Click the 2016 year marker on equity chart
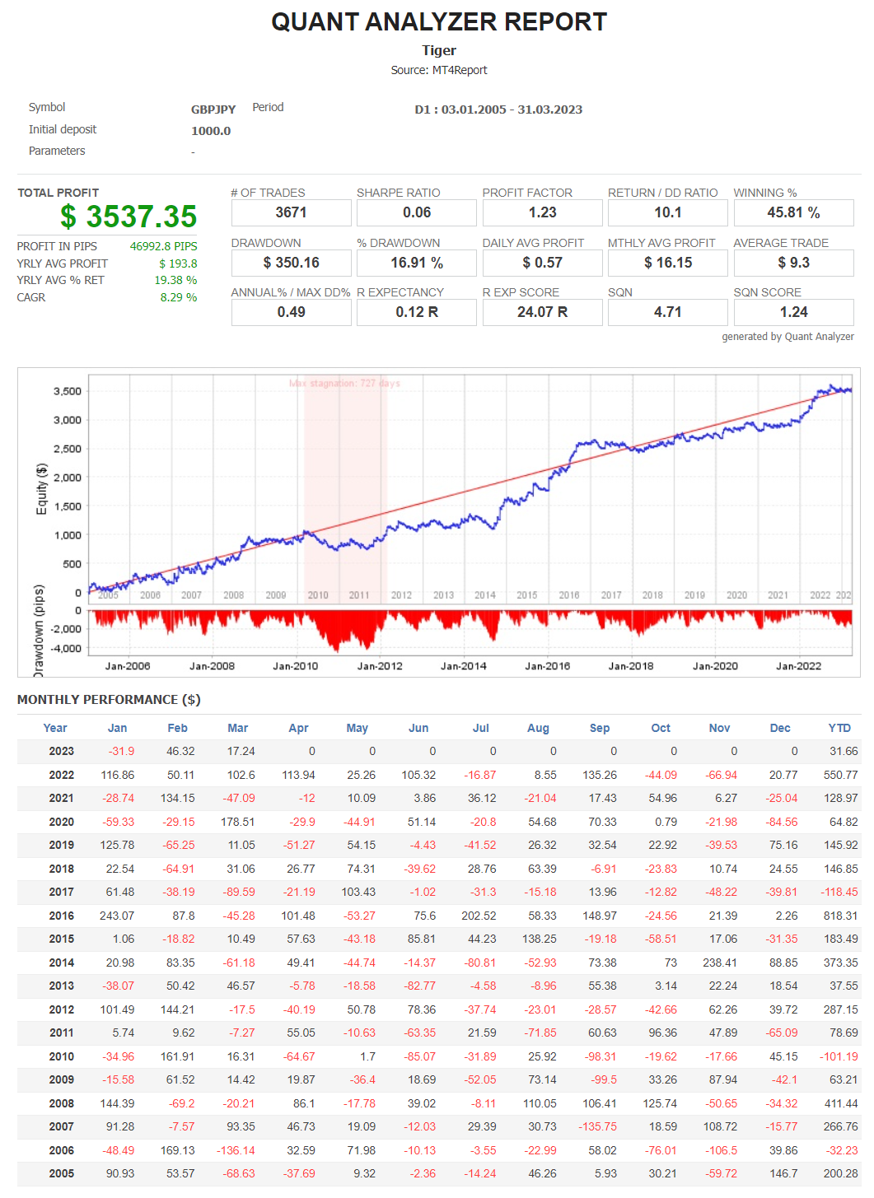The image size is (874, 1198). [x=569, y=595]
